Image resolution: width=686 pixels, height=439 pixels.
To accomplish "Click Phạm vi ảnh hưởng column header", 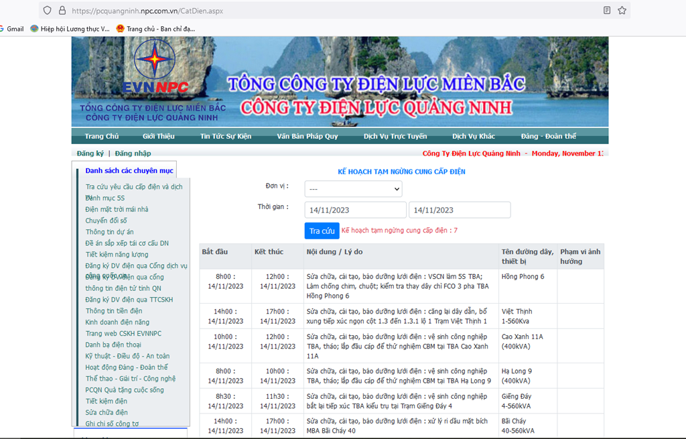I will pos(580,257).
